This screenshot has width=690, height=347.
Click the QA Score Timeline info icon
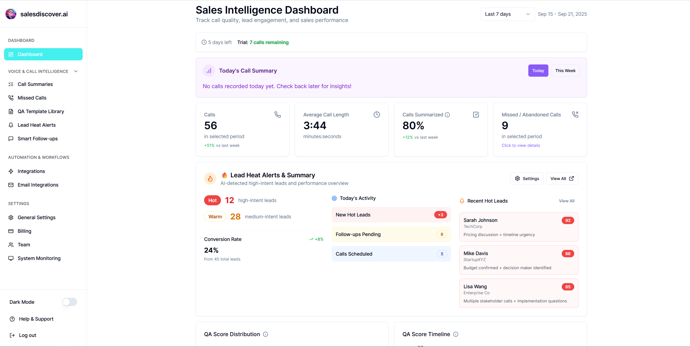coord(456,334)
